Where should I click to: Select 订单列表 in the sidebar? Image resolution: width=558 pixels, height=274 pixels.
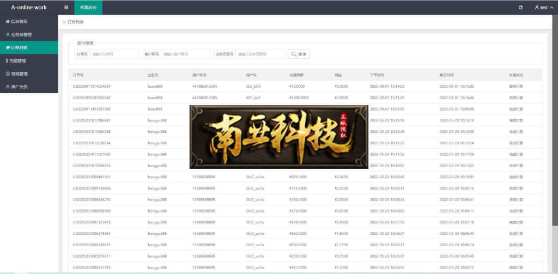[29, 47]
